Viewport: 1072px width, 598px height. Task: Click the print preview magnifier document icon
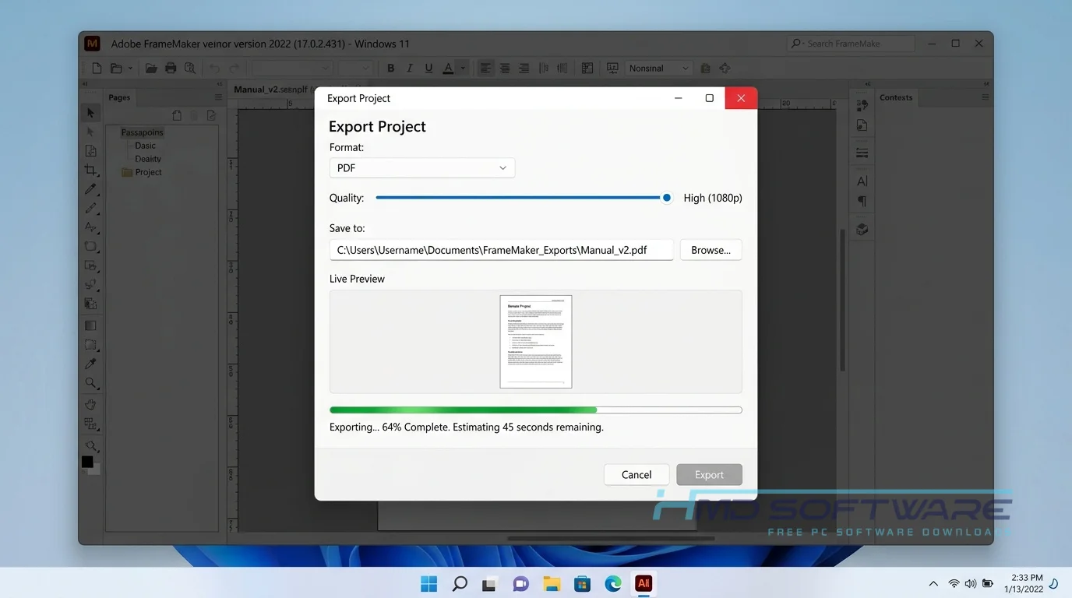tap(190, 69)
